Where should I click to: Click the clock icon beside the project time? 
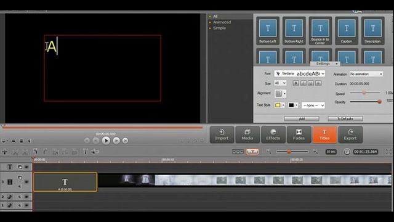[x=347, y=152]
